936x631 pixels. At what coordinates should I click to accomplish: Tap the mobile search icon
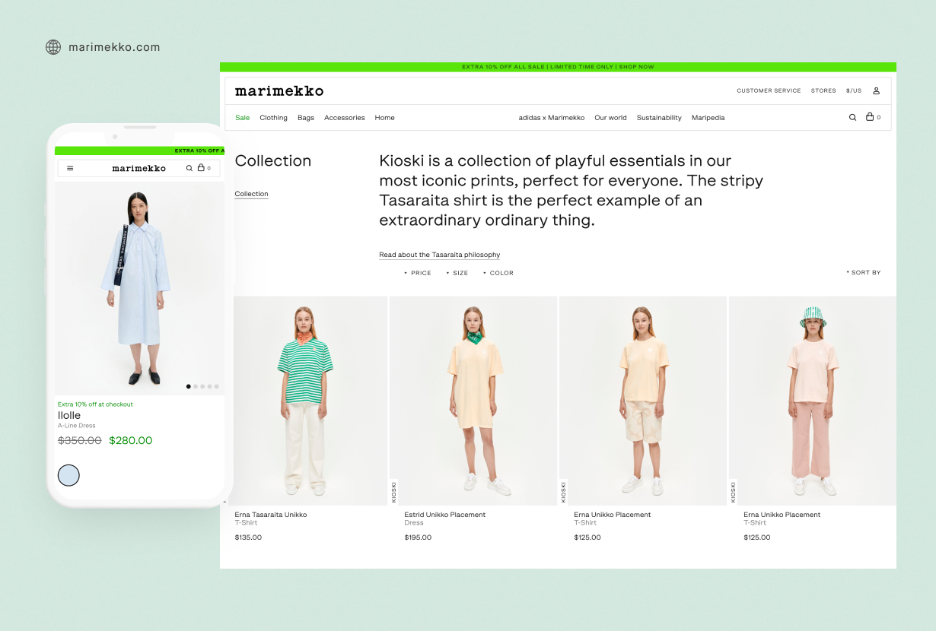pos(189,168)
